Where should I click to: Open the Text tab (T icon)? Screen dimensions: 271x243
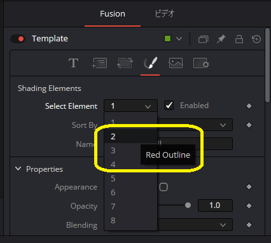point(73,63)
